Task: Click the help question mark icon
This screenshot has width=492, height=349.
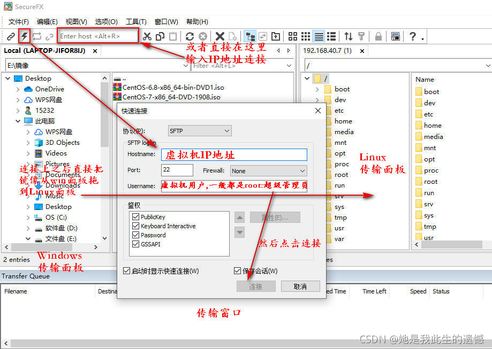Action: [x=413, y=36]
